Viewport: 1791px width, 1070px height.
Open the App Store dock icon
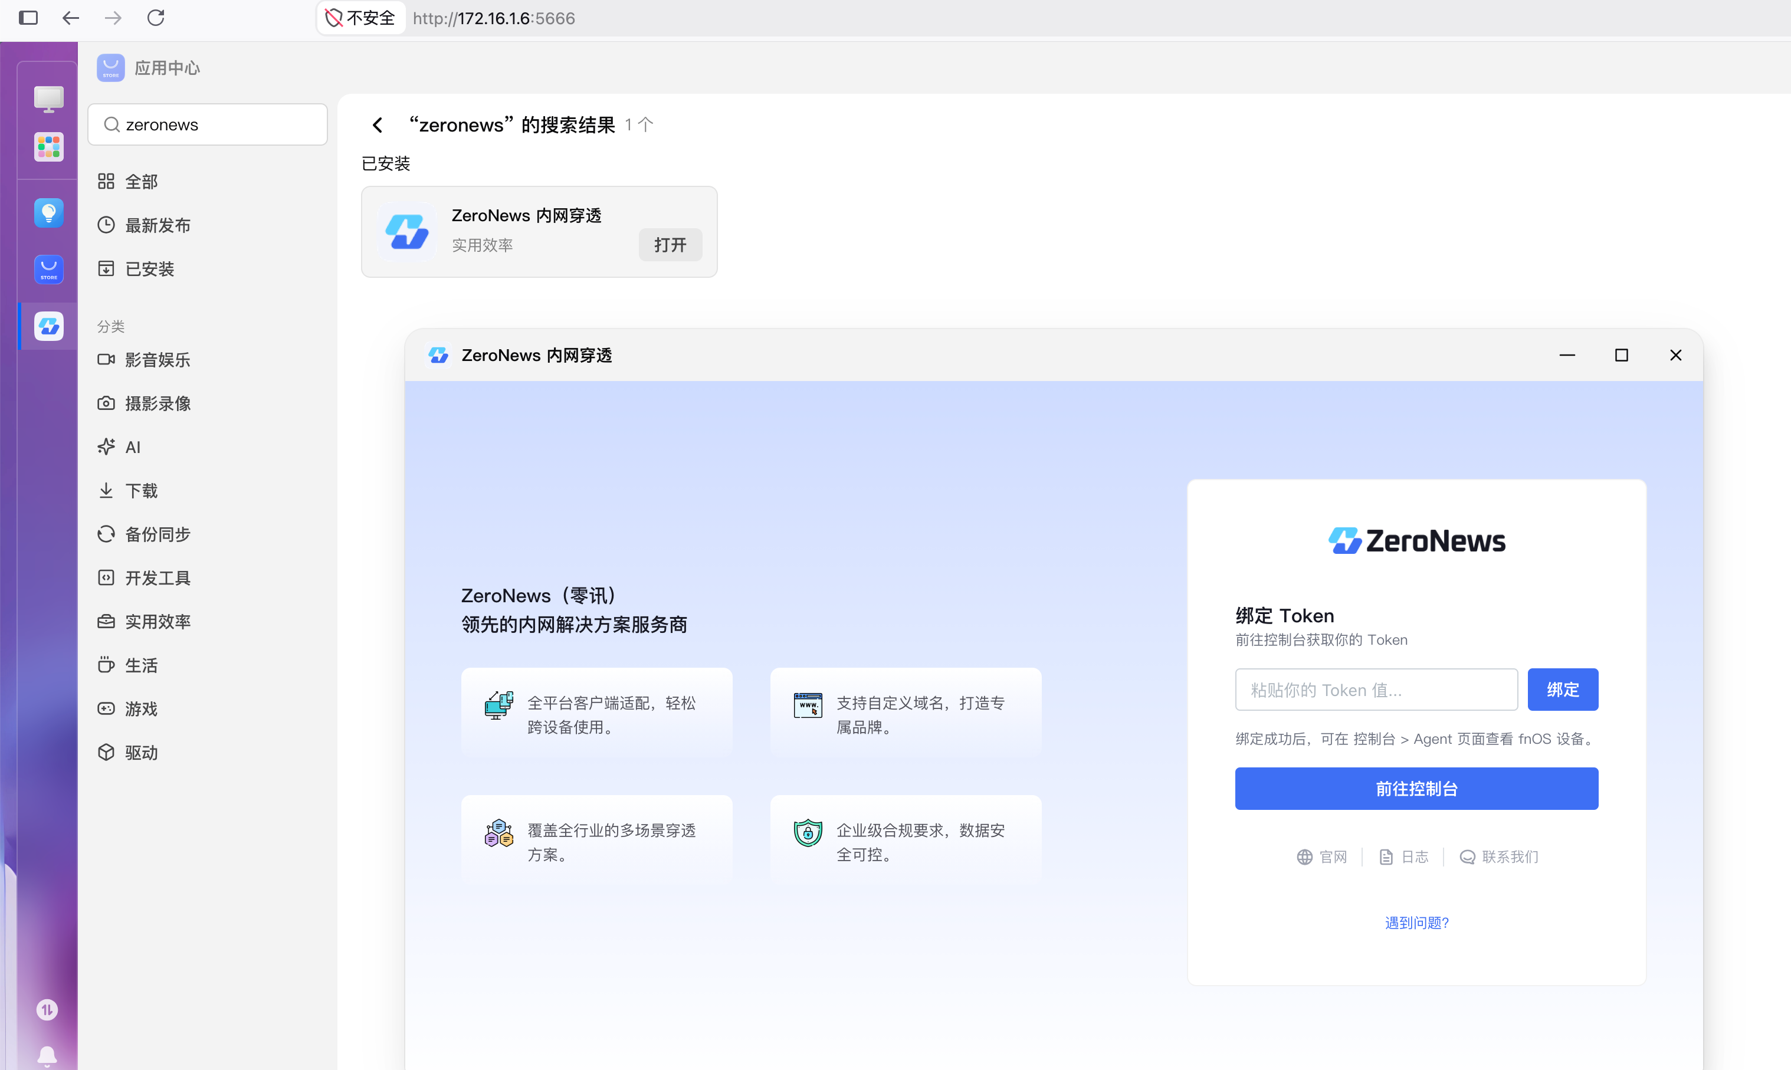pyautogui.click(x=48, y=270)
